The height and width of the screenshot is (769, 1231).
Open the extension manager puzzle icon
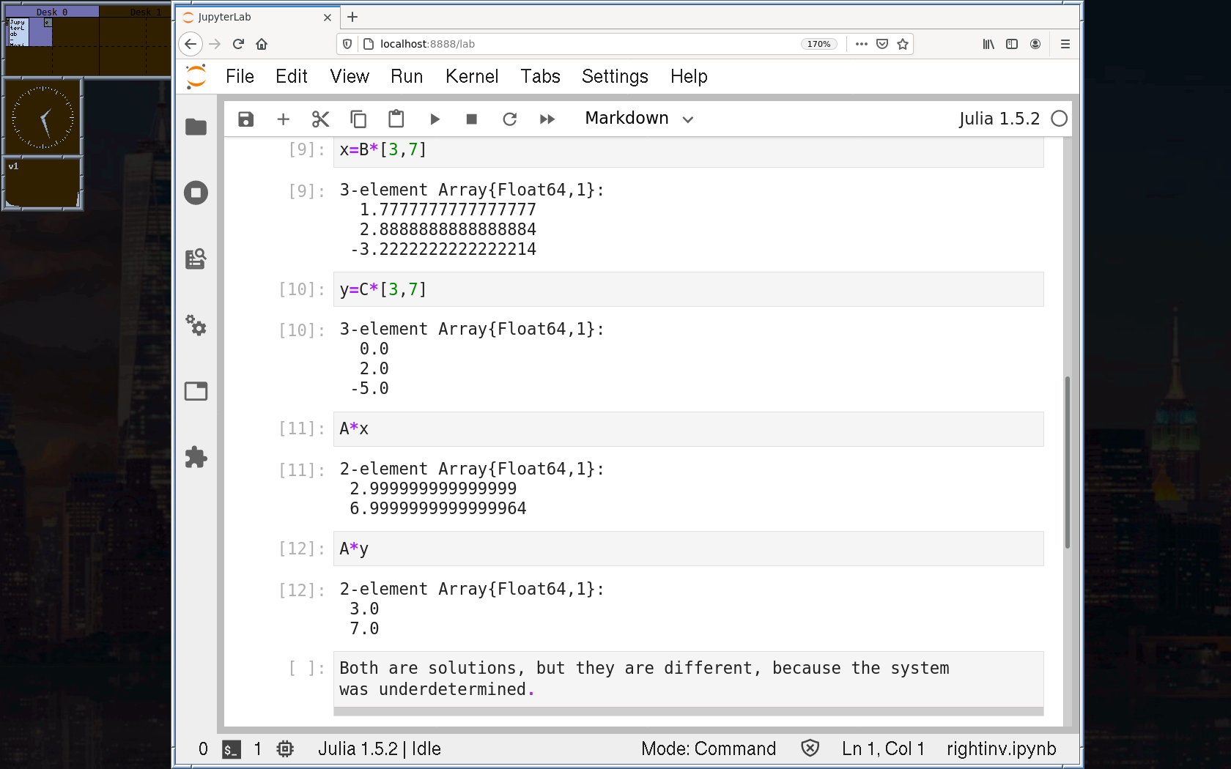[x=196, y=457]
